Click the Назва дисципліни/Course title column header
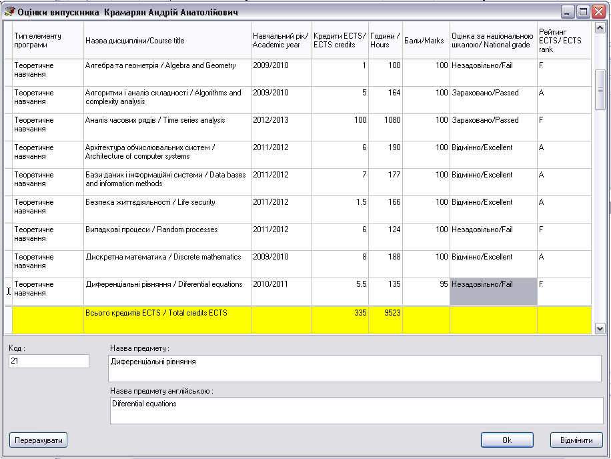 167,41
